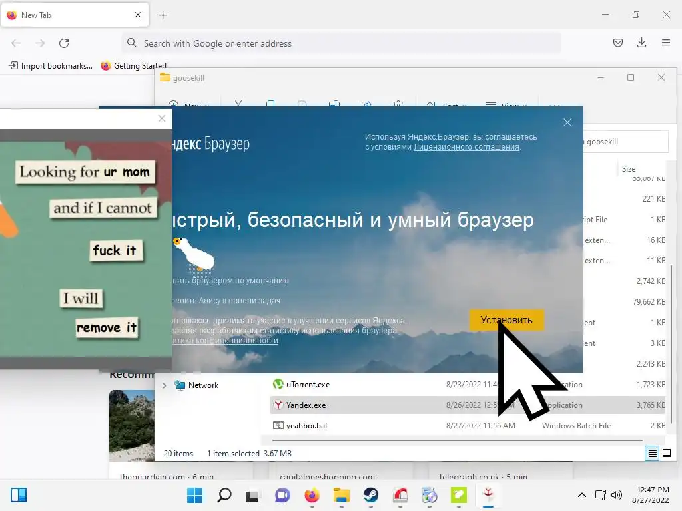Open the recommended story mountain thumbnail
Image resolution: width=682 pixels, height=511 pixels.
click(132, 426)
